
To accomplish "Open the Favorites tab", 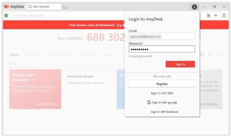I will coord(32,55).
